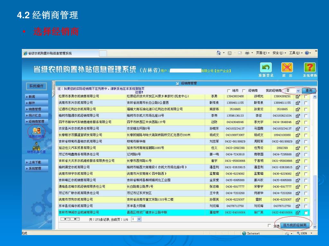Check the row box for 洮南市东兴农机有限公司
Viewport: 329px width, 246px height.
(306, 103)
